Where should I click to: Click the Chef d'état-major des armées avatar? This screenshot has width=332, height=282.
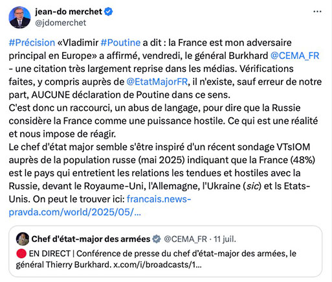click(23, 239)
